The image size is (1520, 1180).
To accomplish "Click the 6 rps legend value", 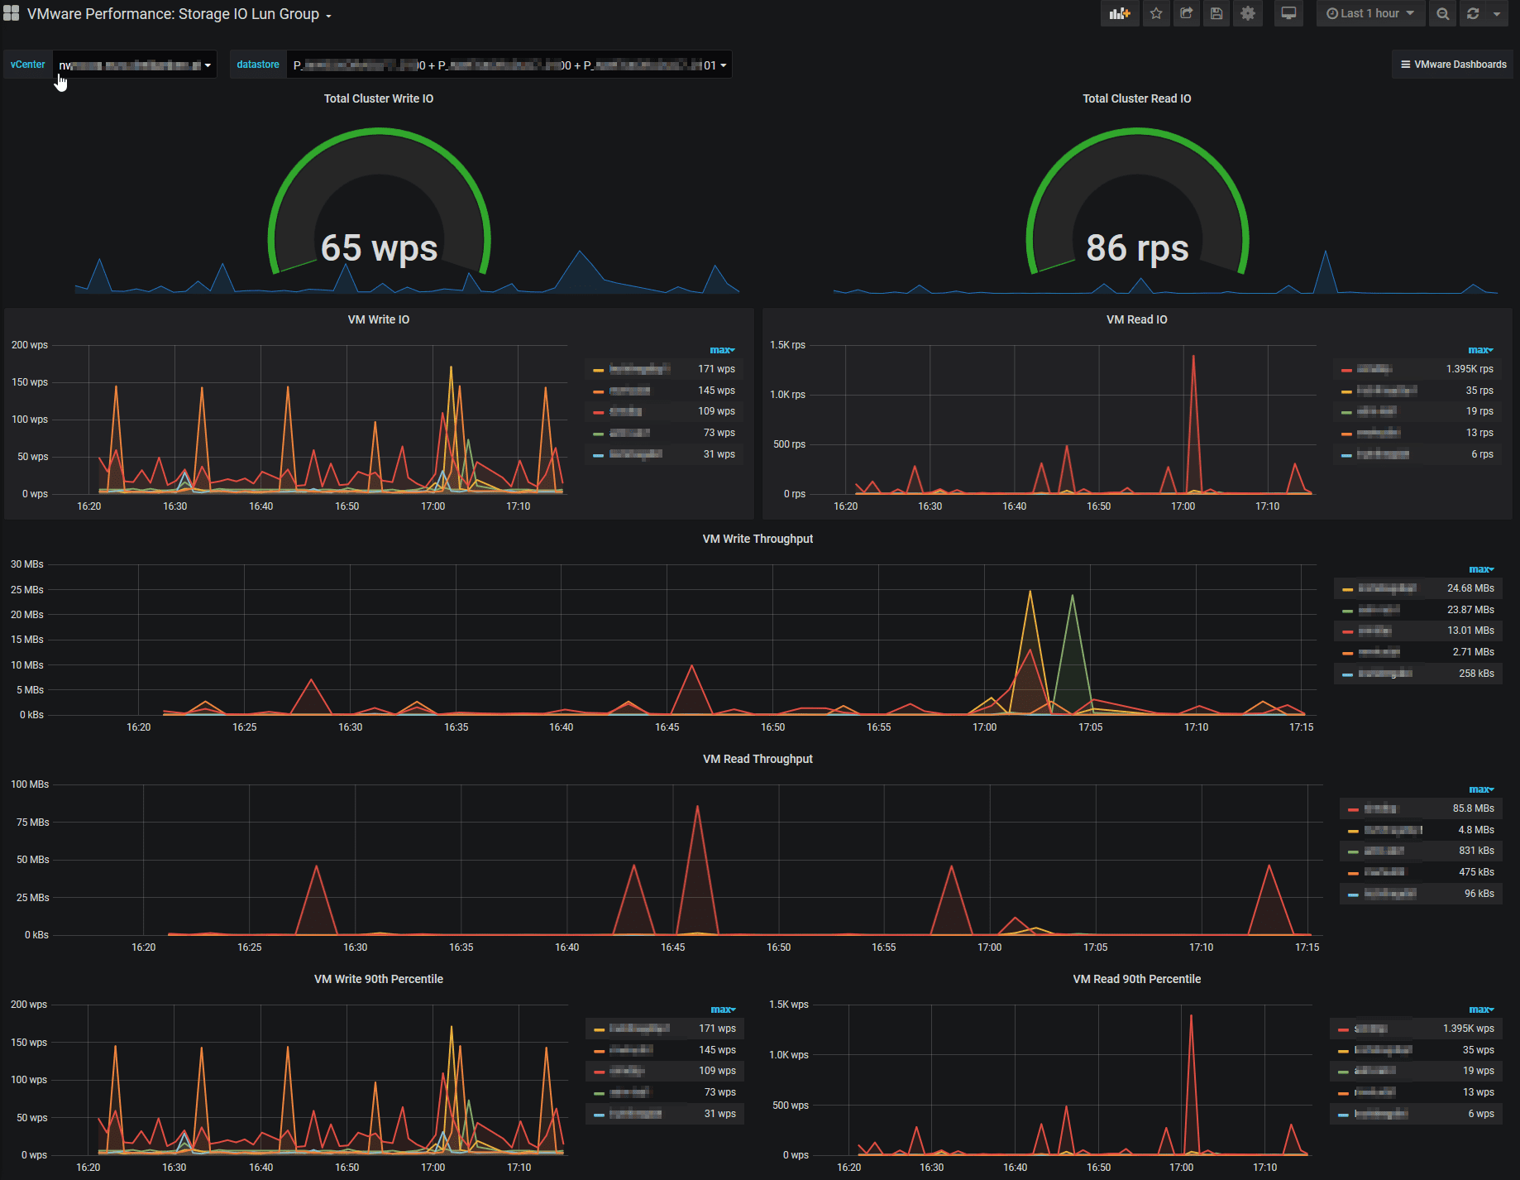I will [1482, 454].
